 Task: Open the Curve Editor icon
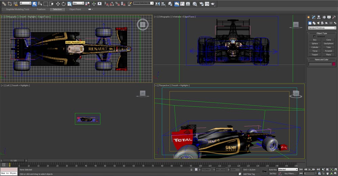click(x=183, y=4)
